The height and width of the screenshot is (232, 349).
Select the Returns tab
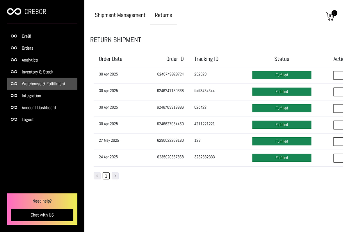pos(163,15)
